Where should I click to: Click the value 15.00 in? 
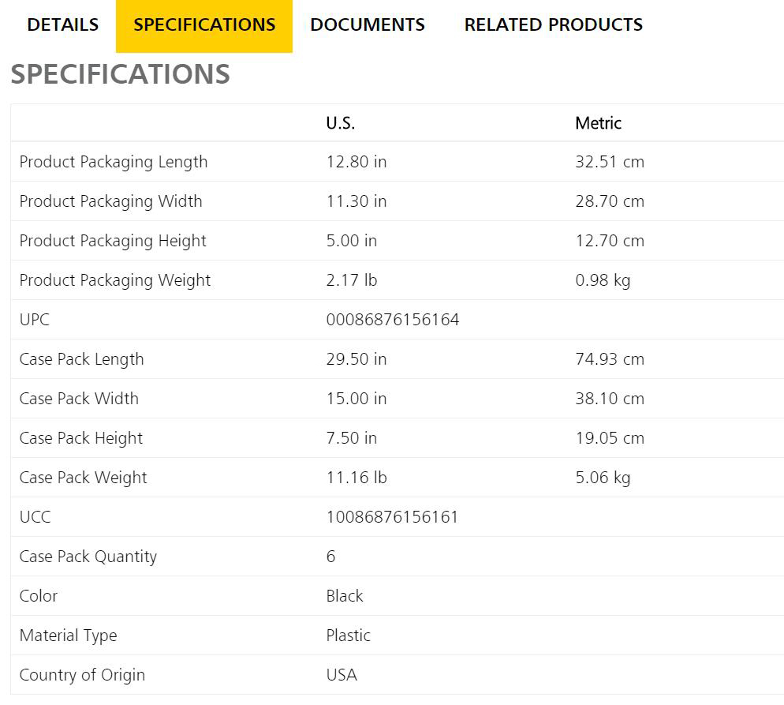(x=356, y=399)
